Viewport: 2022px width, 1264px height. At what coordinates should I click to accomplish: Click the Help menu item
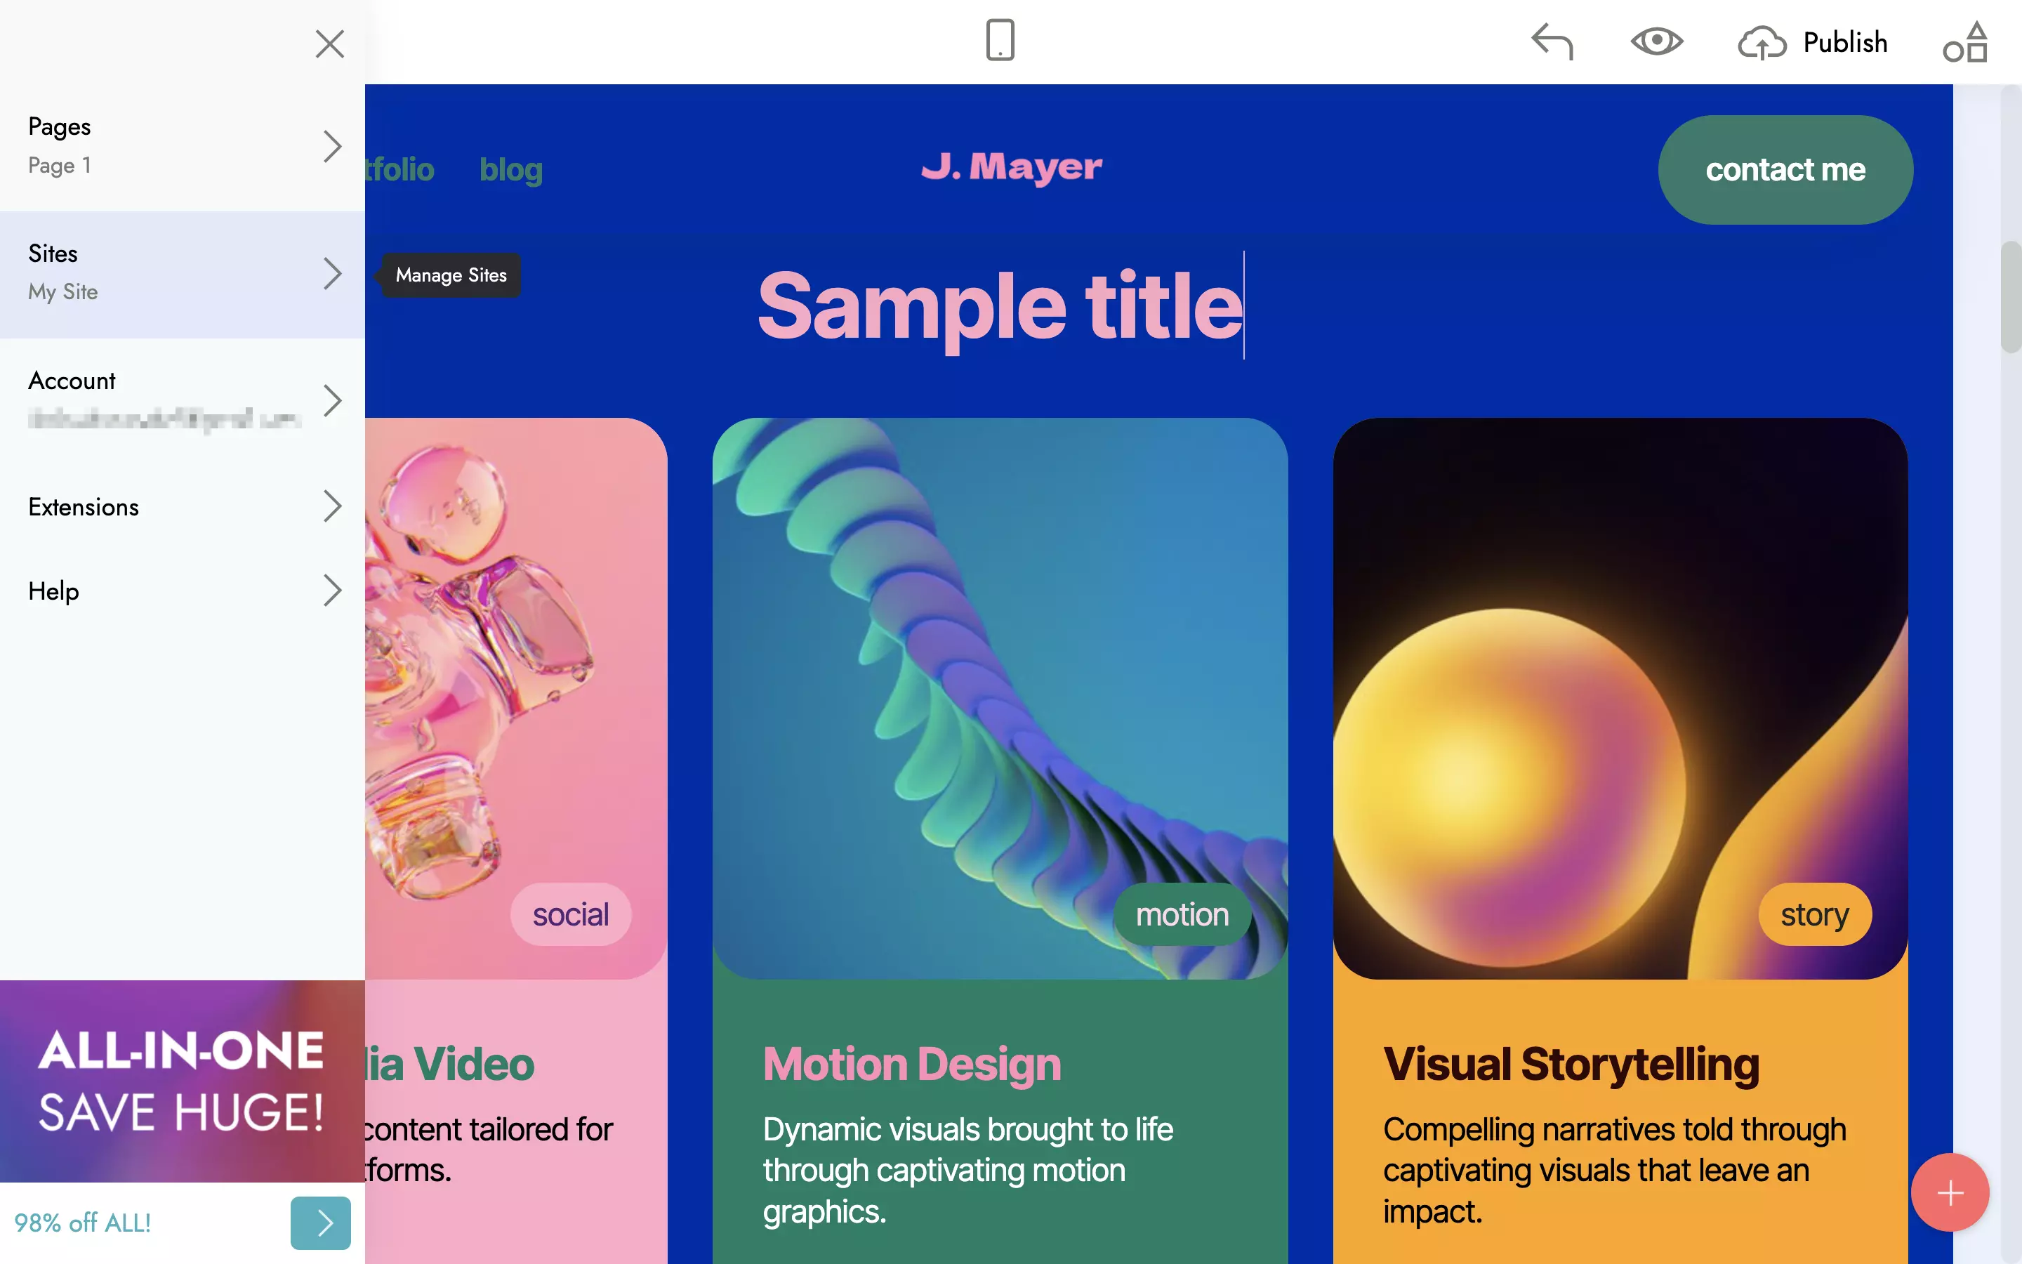(x=54, y=590)
